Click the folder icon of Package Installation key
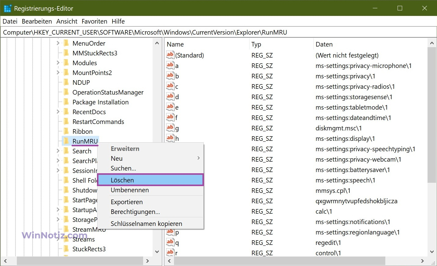Viewport: 437px width, 266px height. (x=66, y=102)
